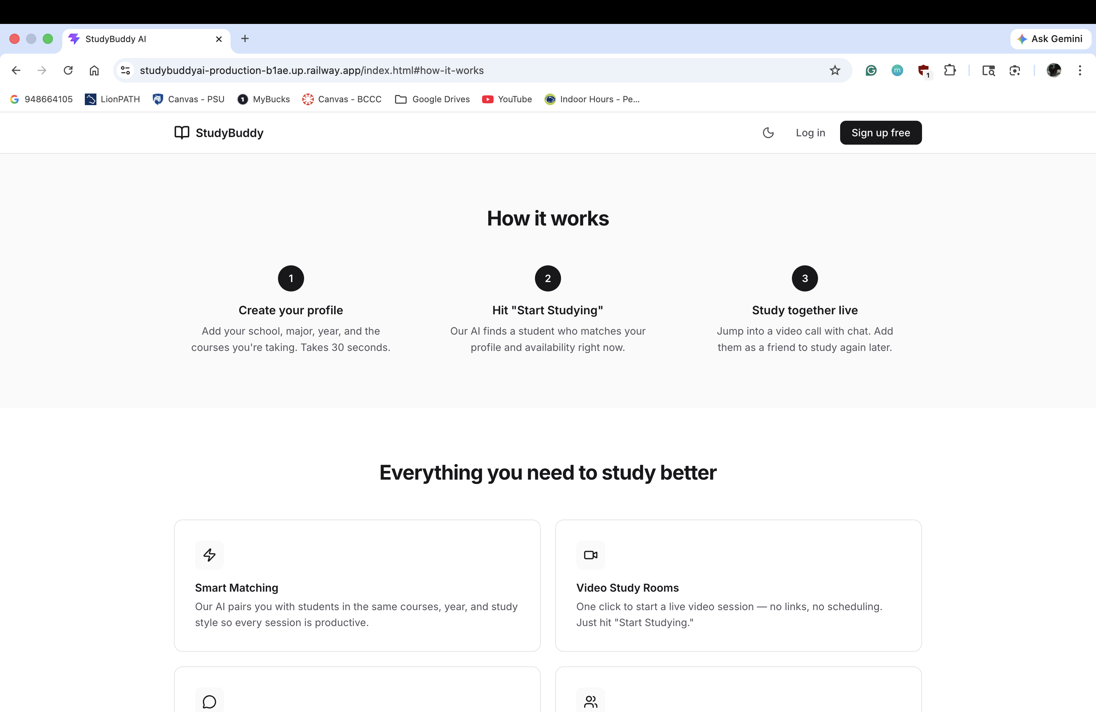Click Sign up free button
This screenshot has height=712, width=1096.
click(880, 133)
